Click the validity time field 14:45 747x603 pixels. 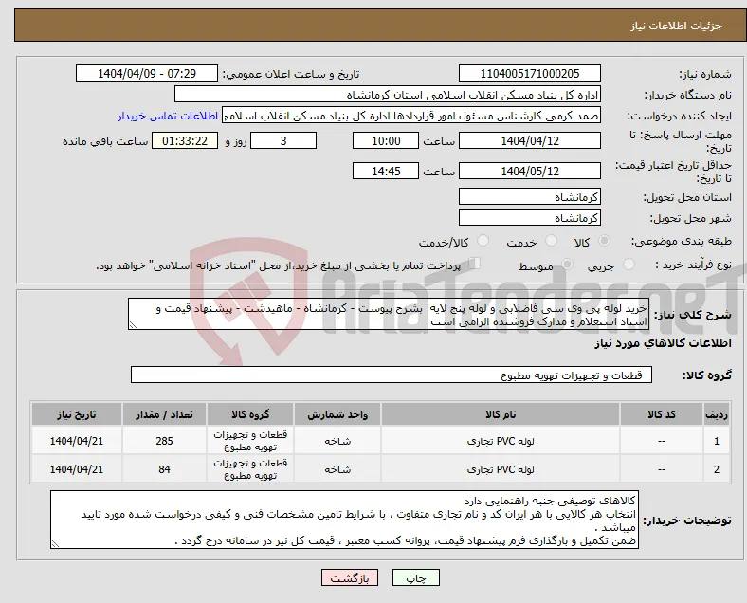click(386, 171)
